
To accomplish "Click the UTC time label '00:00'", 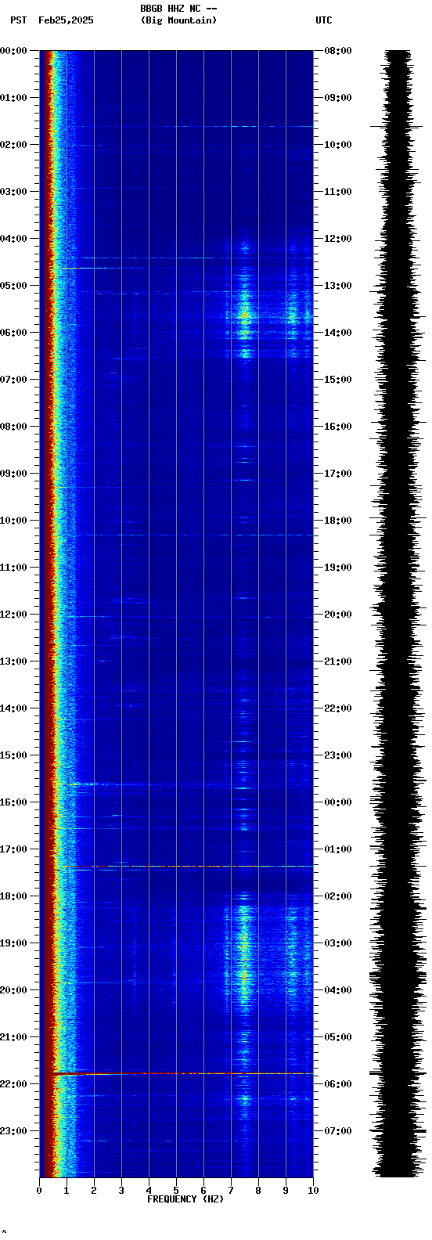I will click(x=338, y=802).
